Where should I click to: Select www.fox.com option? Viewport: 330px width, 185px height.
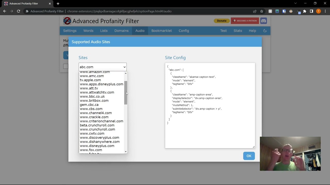point(102,150)
